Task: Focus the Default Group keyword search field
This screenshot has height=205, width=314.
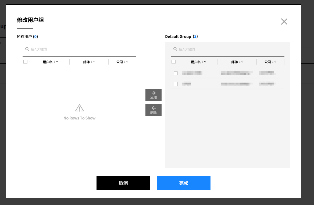Action: click(x=229, y=49)
